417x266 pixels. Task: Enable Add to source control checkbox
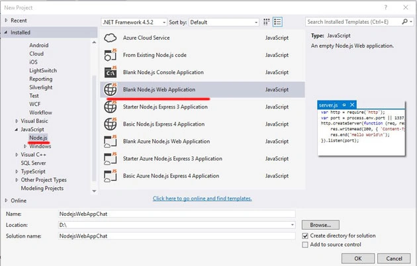coord(305,244)
